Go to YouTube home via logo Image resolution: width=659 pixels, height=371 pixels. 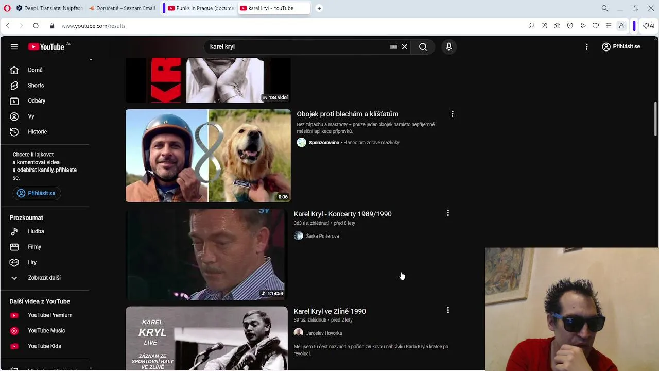(46, 47)
